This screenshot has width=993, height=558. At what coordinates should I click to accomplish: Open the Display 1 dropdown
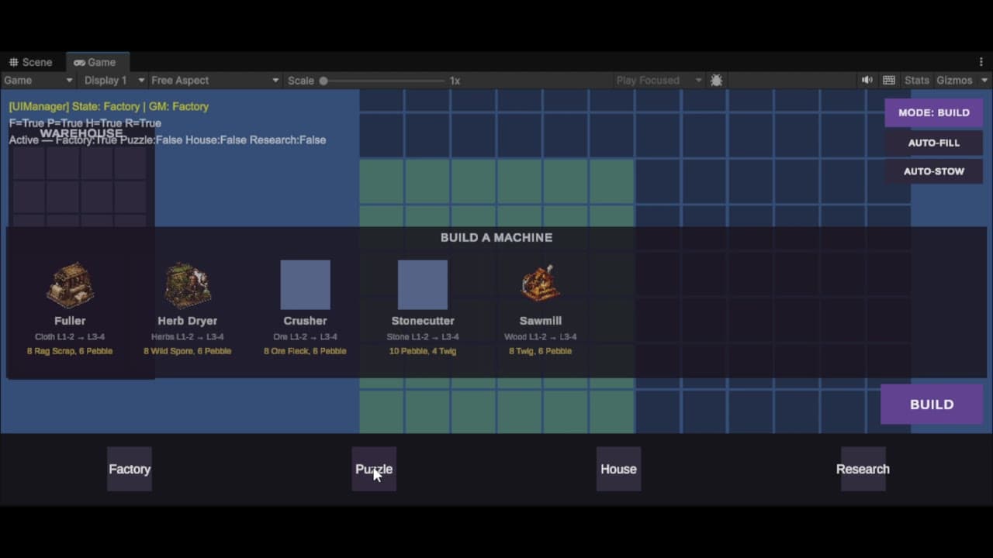(x=114, y=81)
